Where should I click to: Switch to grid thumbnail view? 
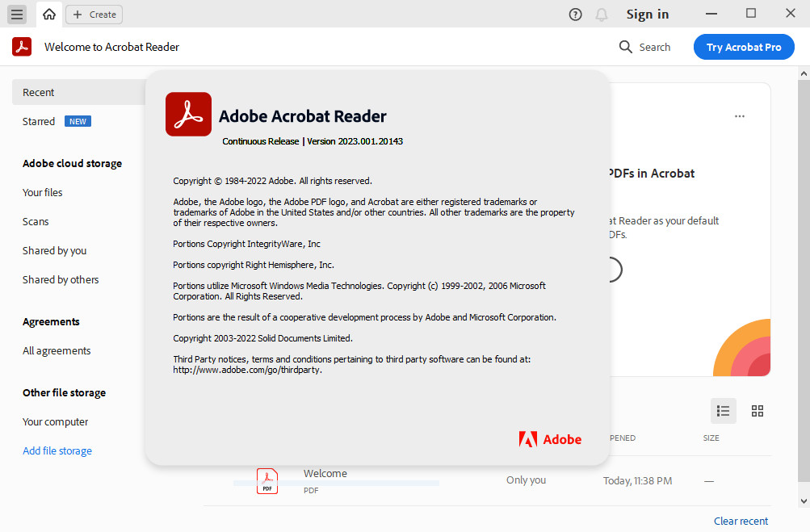pos(758,411)
